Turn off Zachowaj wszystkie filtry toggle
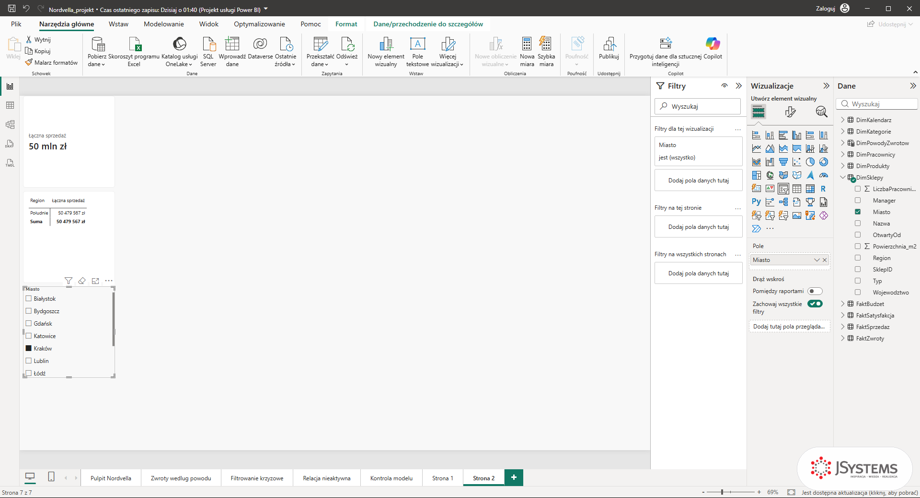Viewport: 920px width, 498px height. point(815,304)
